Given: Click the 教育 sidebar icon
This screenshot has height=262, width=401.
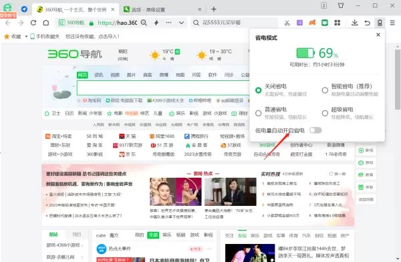Looking at the screenshot, I should 366,174.
